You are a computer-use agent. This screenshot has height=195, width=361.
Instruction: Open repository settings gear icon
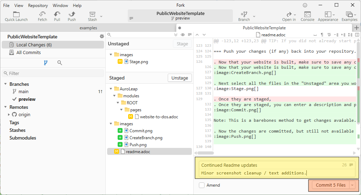point(102,37)
